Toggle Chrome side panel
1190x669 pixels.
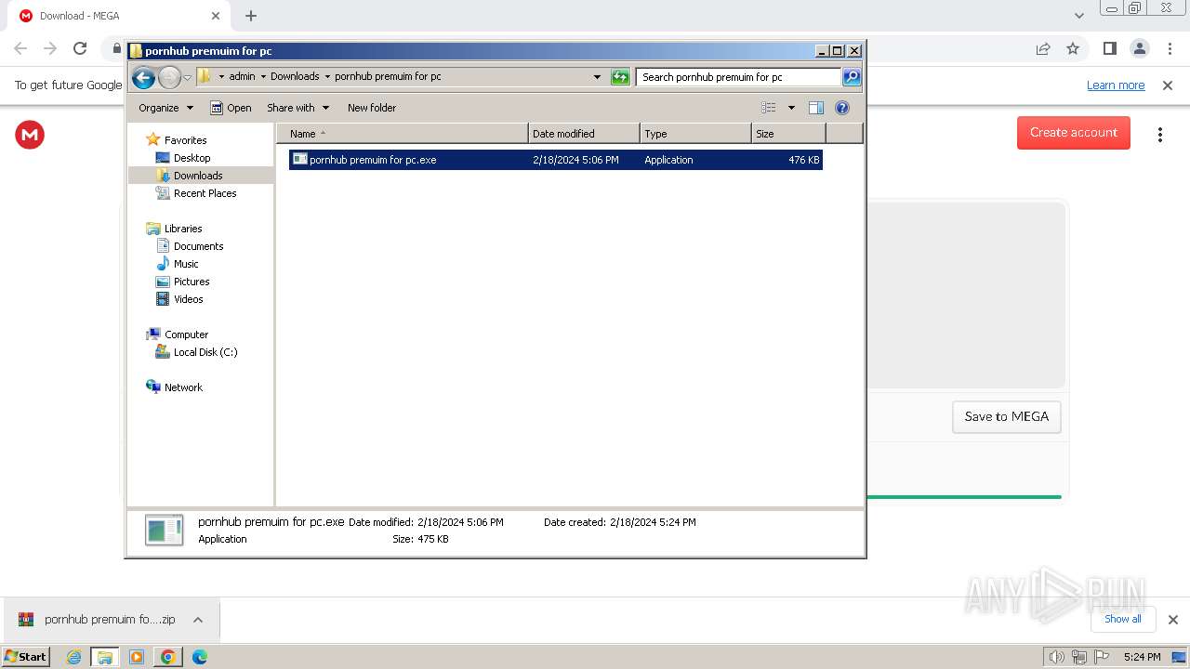coord(1109,48)
